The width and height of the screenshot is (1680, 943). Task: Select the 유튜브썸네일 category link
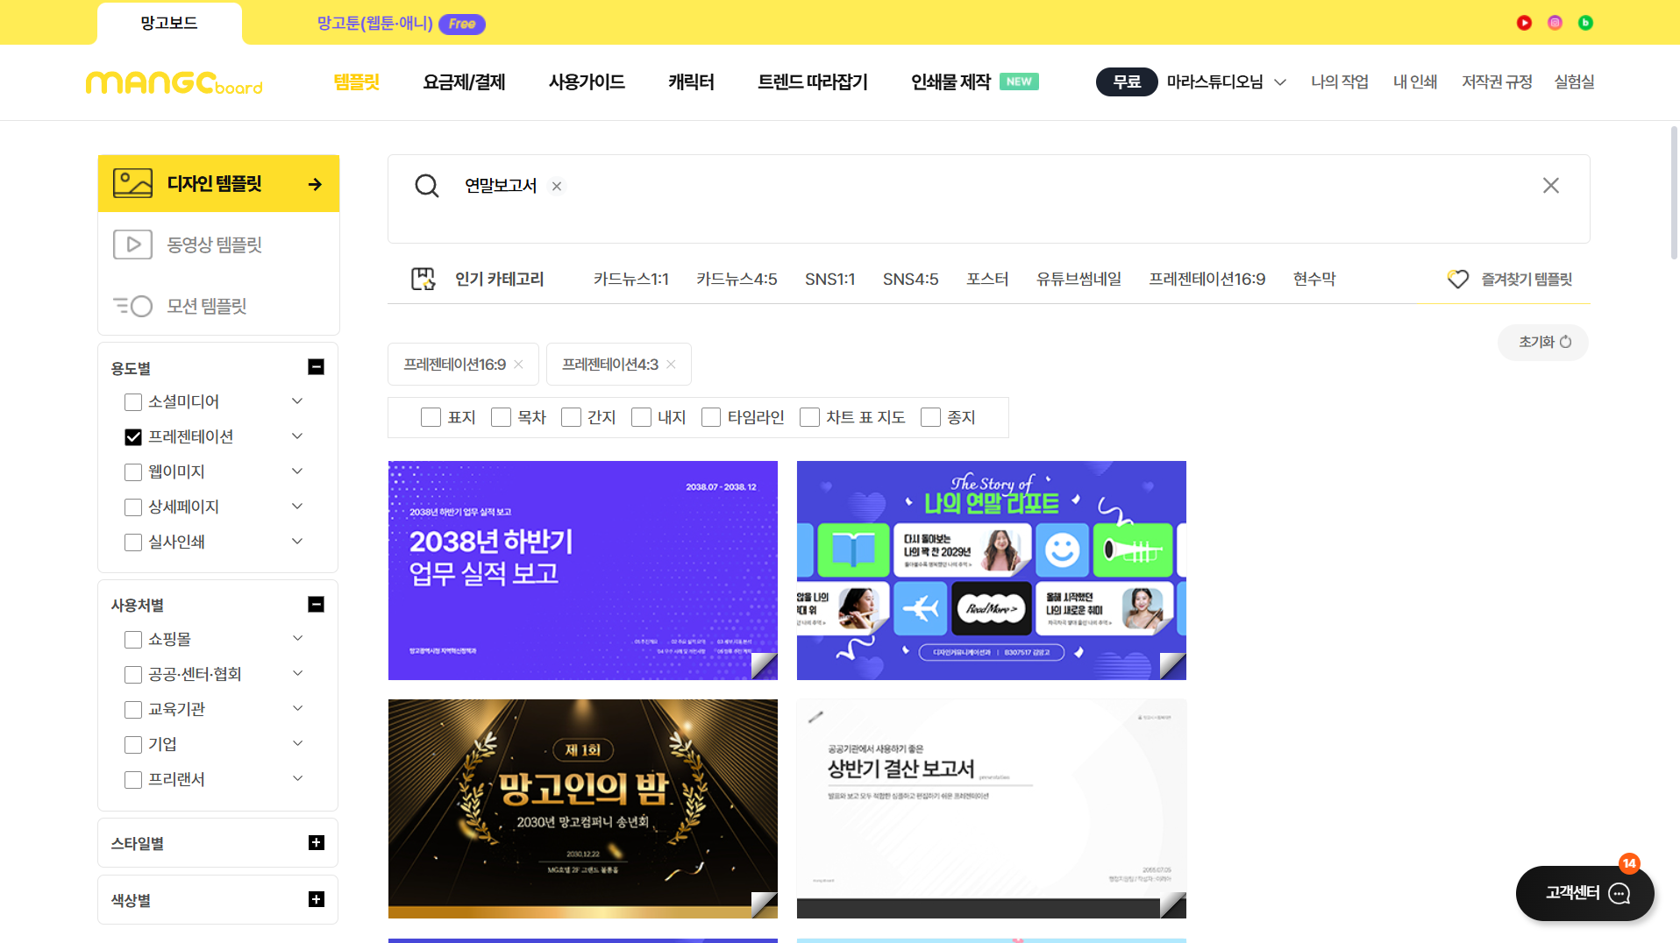click(x=1078, y=280)
